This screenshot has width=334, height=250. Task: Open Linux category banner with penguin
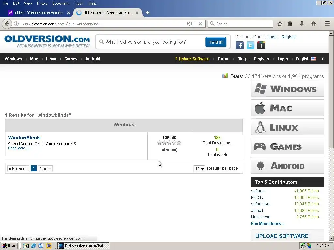tap(287, 127)
